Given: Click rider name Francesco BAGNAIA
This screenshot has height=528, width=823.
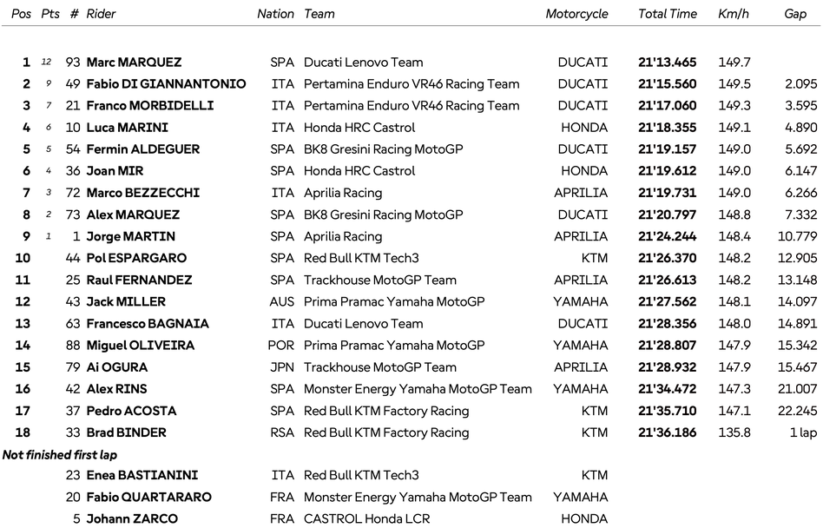Looking at the screenshot, I should (148, 324).
